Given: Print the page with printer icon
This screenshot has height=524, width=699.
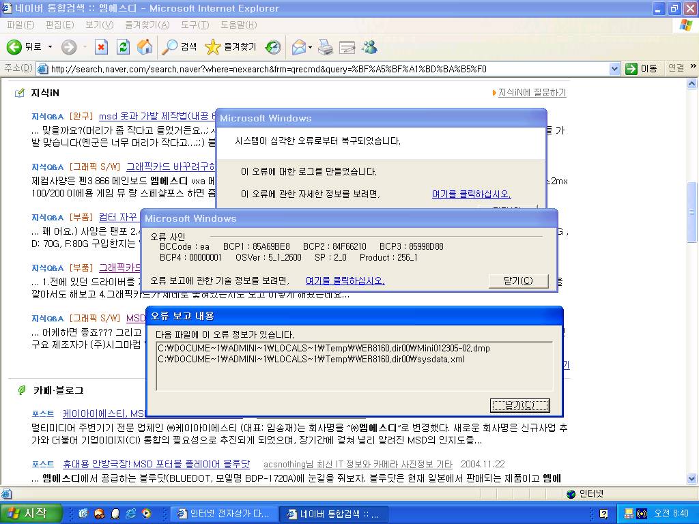Looking at the screenshot, I should (x=326, y=47).
